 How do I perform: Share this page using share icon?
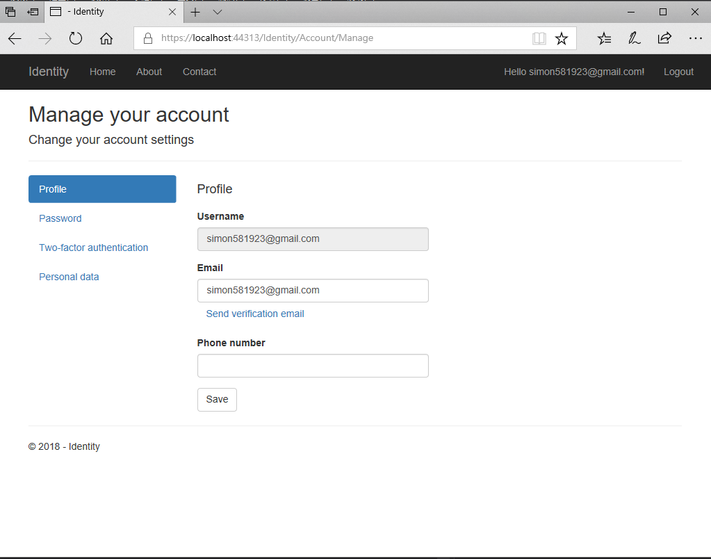click(x=664, y=38)
